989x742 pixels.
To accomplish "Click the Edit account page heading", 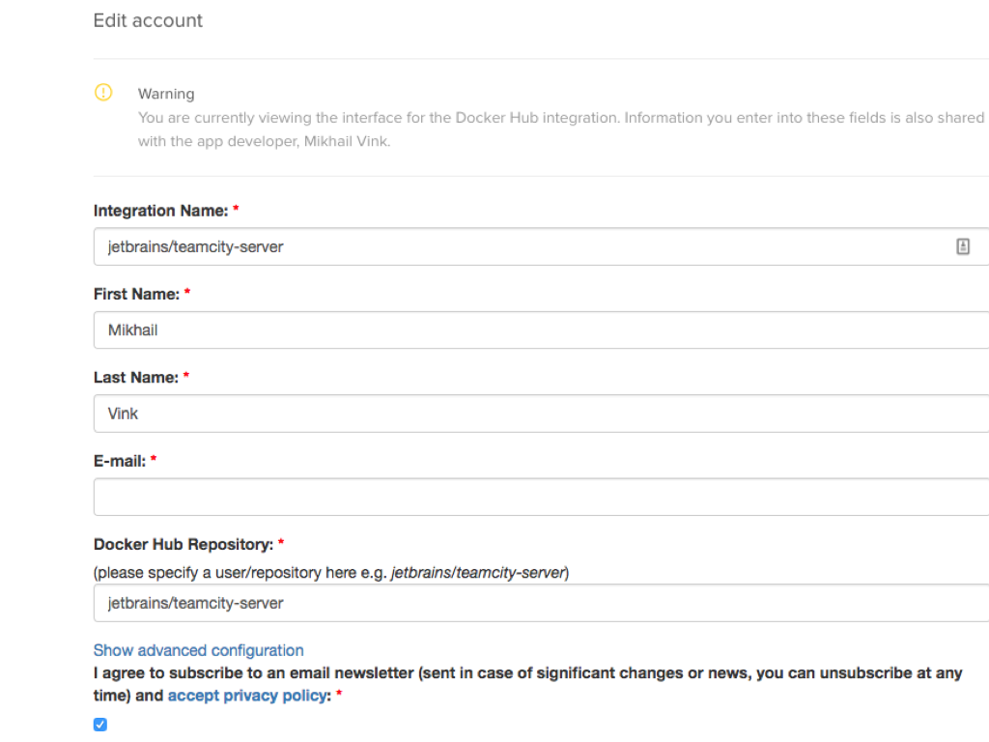I will 148,20.
